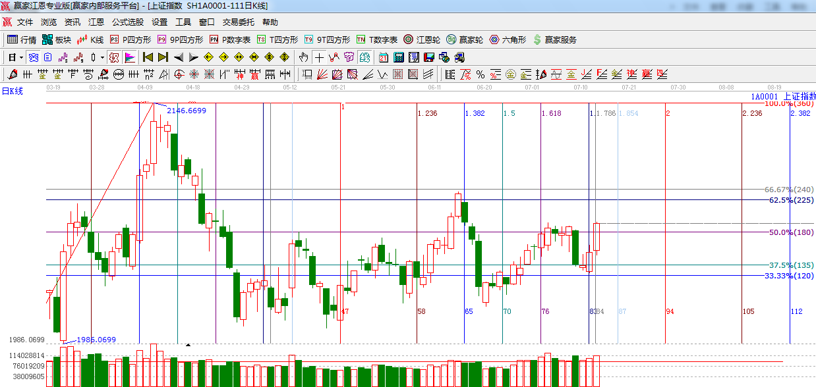Click the 50.0%(180) purple level label

[791, 232]
